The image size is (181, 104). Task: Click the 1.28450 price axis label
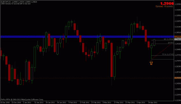click(x=178, y=50)
